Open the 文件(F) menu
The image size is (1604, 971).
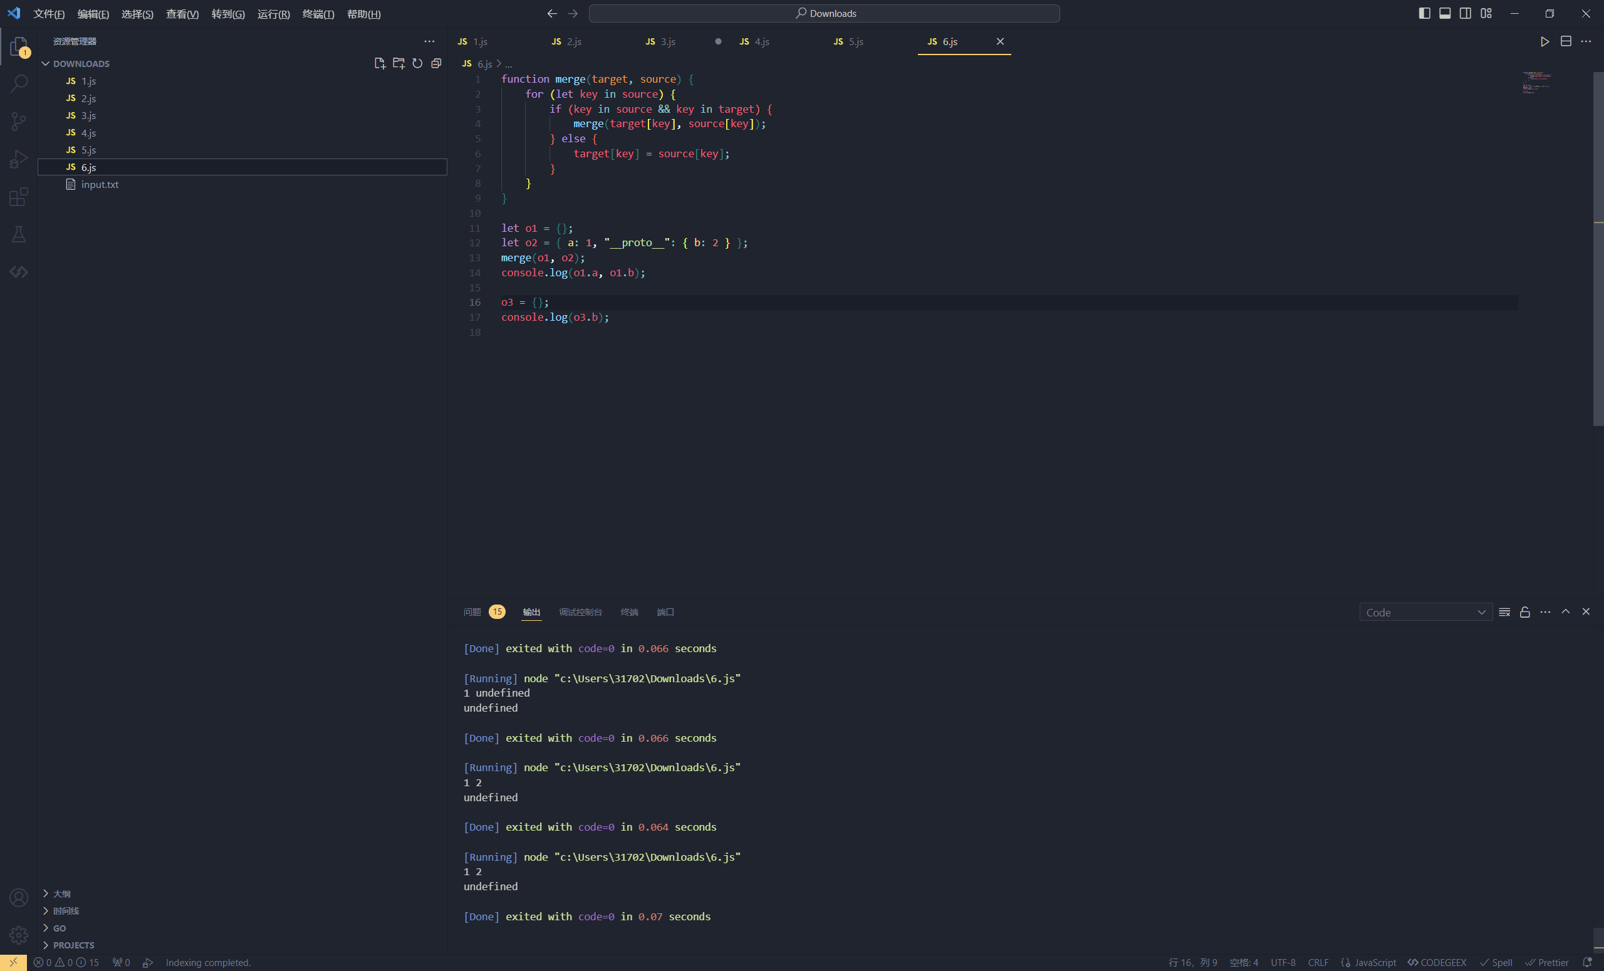[49, 14]
